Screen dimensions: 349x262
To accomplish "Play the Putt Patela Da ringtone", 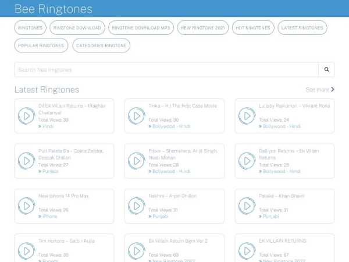I will point(26,161).
